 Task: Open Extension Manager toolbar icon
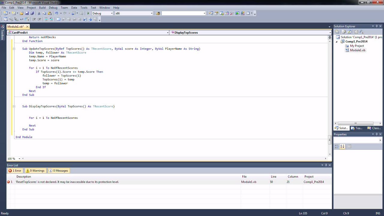click(x=242, y=13)
